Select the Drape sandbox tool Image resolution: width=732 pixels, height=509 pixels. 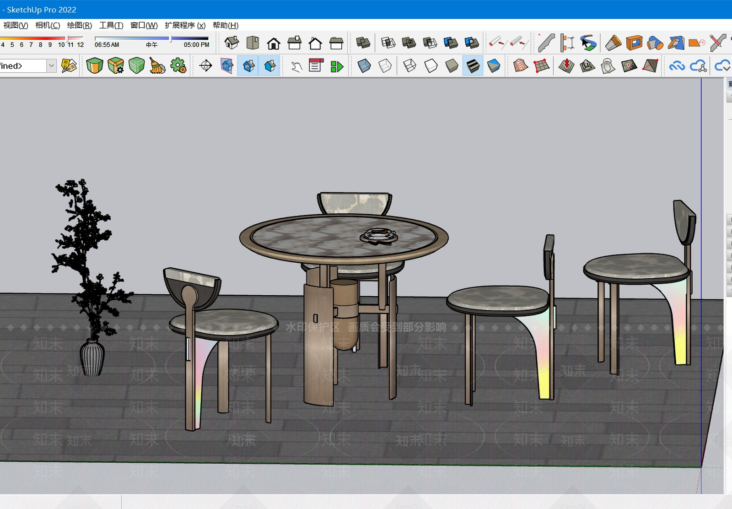608,66
